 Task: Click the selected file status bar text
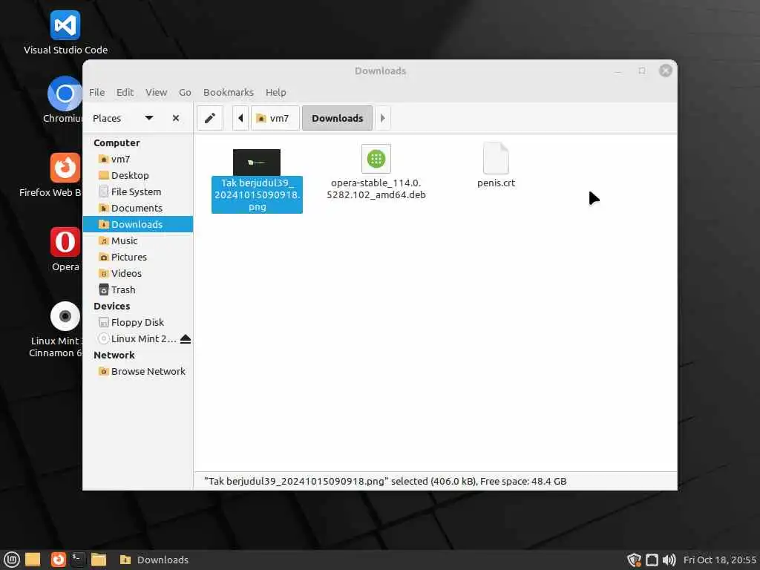click(x=385, y=481)
